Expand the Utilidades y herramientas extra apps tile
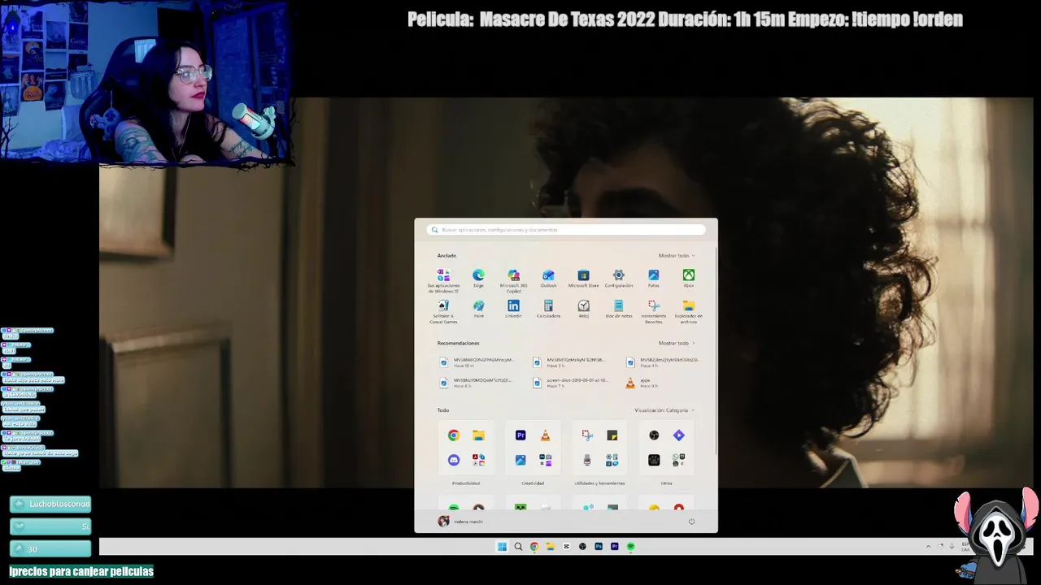This screenshot has width=1041, height=585. click(612, 460)
